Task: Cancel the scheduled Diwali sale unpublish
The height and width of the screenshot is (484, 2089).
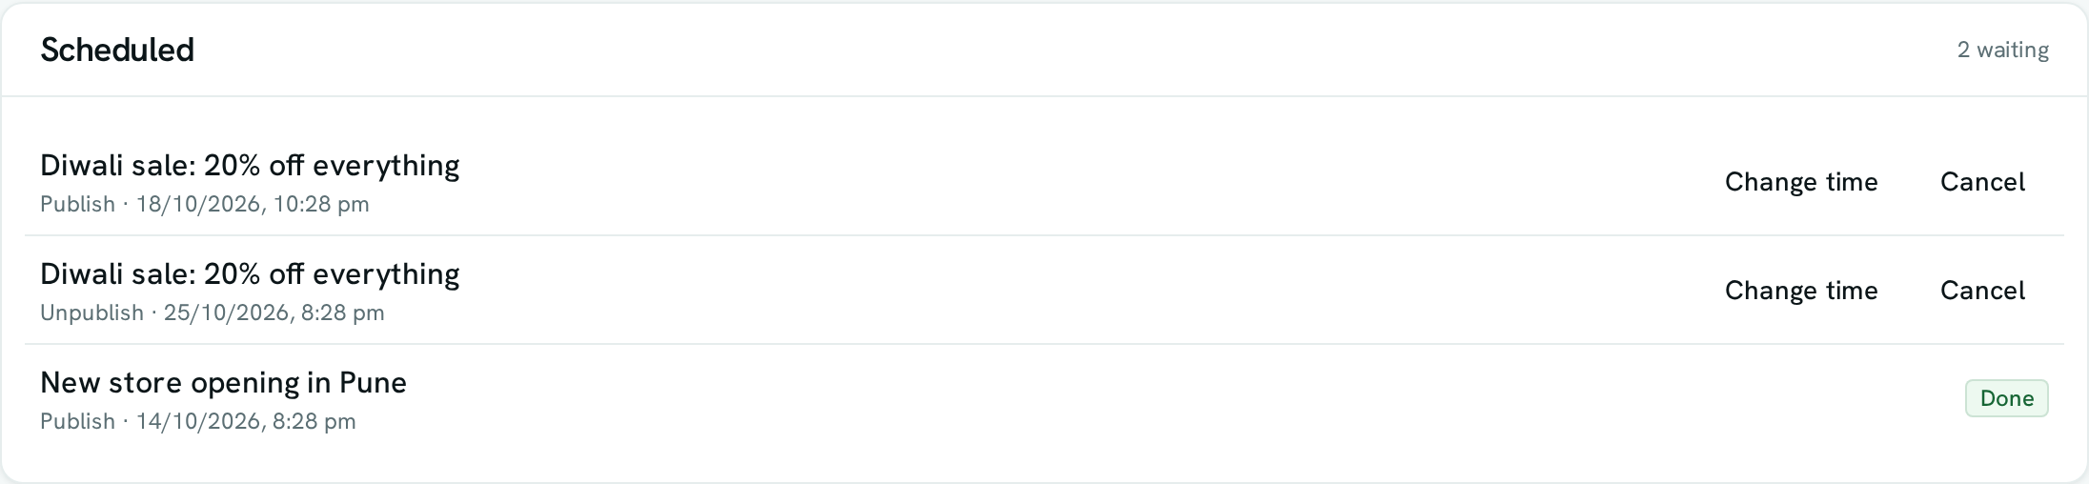Action: pos(1982,291)
